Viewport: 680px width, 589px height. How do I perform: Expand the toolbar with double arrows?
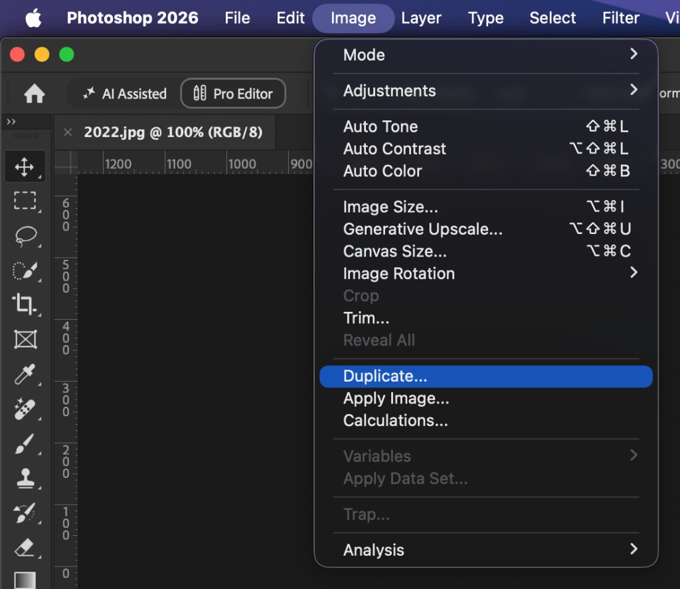pyautogui.click(x=11, y=122)
